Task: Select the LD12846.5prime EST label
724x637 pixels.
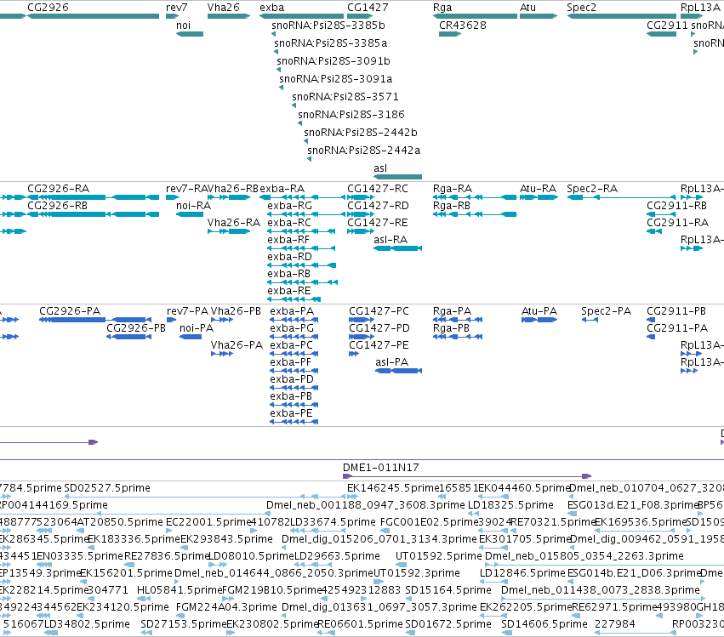Action: 522,573
